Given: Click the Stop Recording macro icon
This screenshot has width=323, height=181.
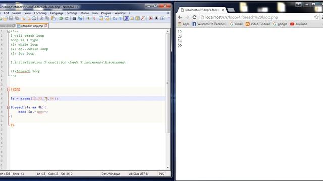Looking at the screenshot, I should (x=156, y=18).
